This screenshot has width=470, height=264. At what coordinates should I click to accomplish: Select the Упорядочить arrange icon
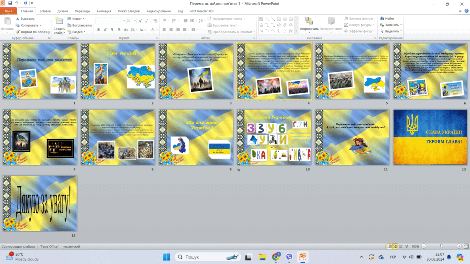[x=309, y=21]
